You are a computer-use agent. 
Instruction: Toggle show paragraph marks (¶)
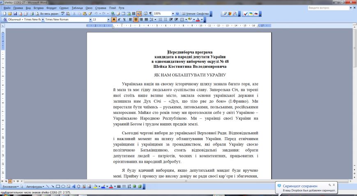pos(150,14)
